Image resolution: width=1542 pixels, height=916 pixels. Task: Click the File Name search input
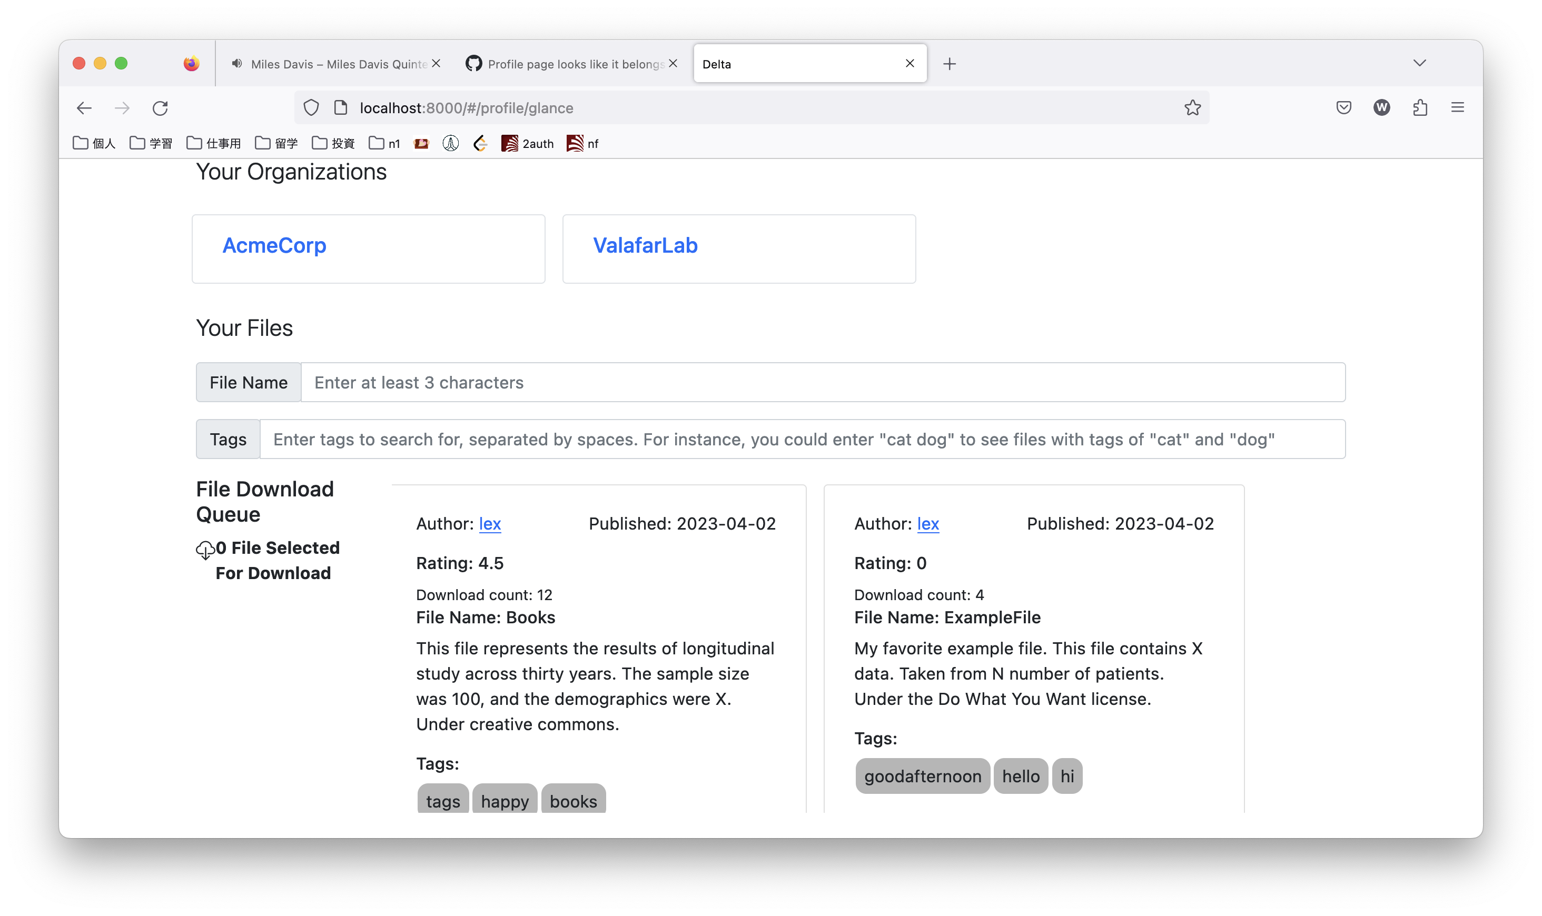(x=803, y=382)
